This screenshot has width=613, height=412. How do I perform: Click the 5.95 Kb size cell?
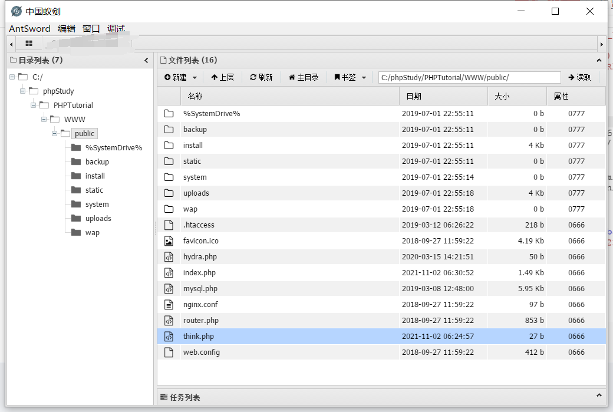click(530, 289)
